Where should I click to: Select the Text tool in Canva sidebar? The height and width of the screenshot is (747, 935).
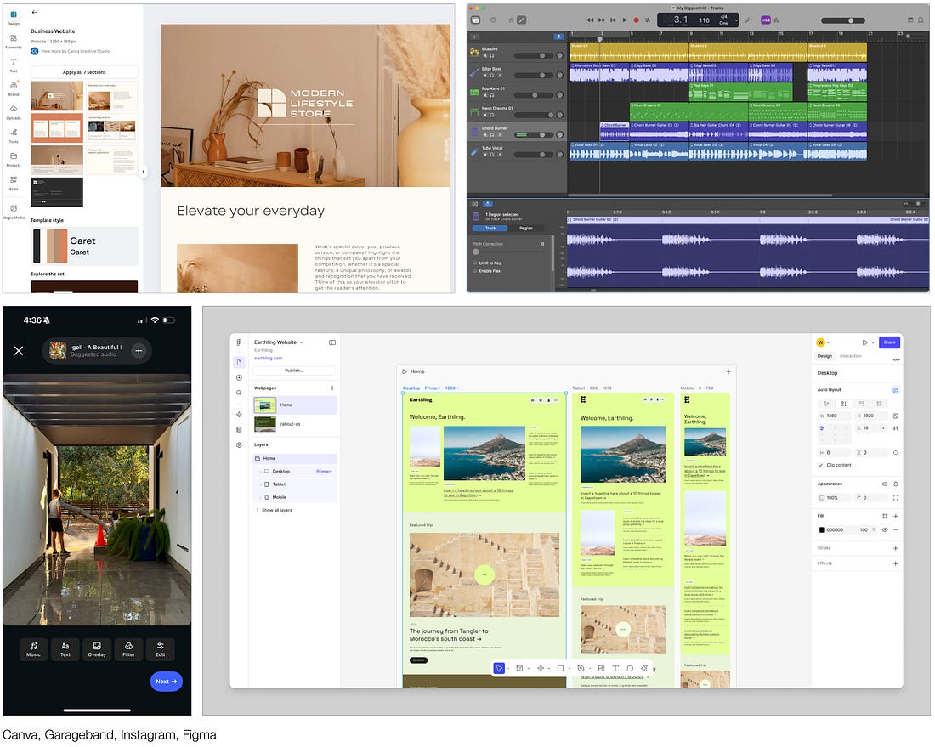(x=13, y=65)
